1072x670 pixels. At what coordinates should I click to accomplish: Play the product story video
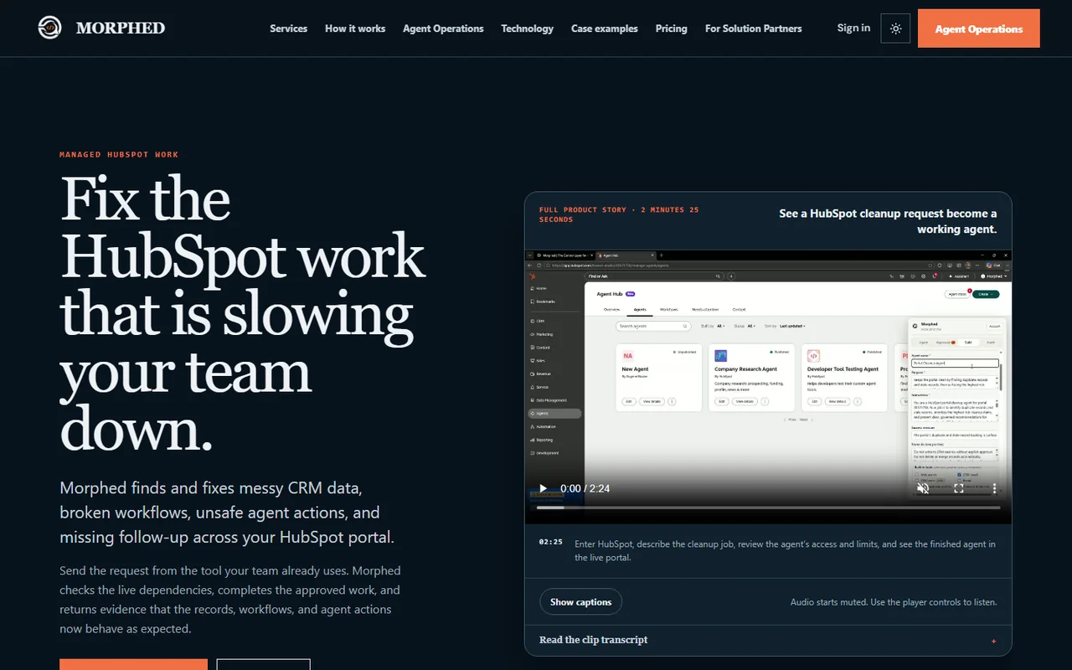click(543, 488)
